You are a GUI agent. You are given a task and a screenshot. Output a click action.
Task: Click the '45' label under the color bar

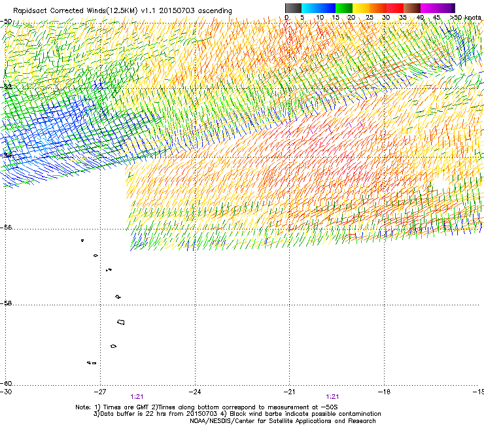pyautogui.click(x=436, y=18)
